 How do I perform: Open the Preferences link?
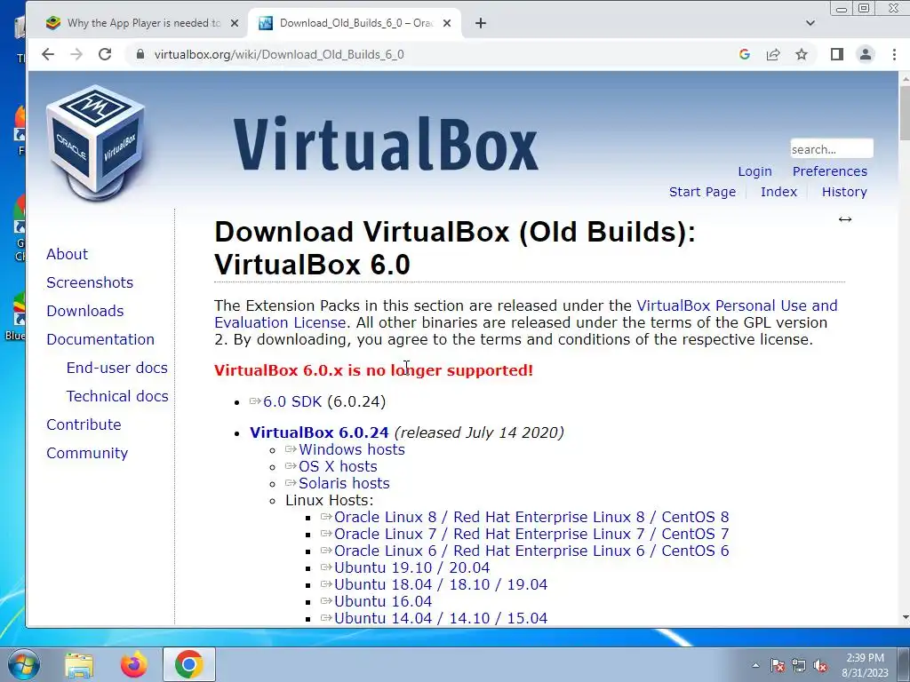click(830, 171)
